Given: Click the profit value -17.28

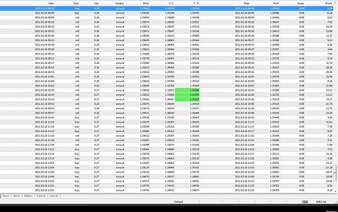Looking at the screenshot, I should pos(329,168).
